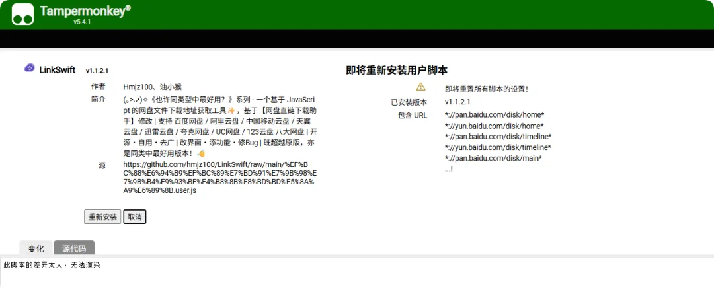Click the github source URL text

pyautogui.click(x=220, y=178)
